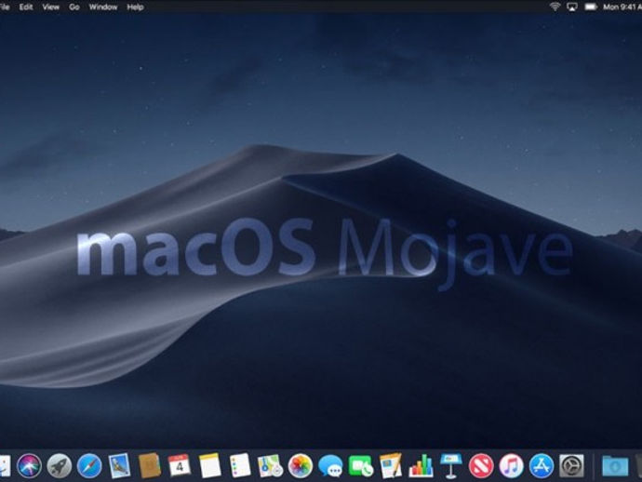Open the View menu
Image resolution: width=642 pixels, height=482 pixels.
click(x=51, y=7)
